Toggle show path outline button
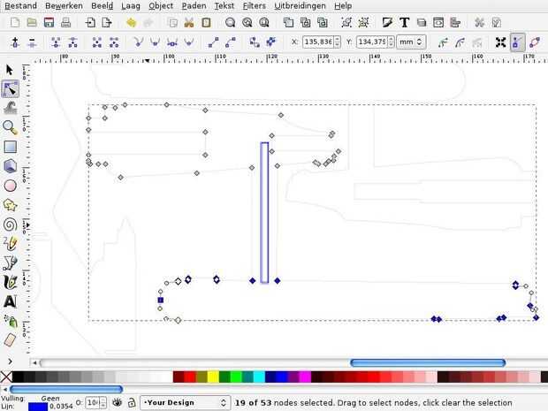 535,42
